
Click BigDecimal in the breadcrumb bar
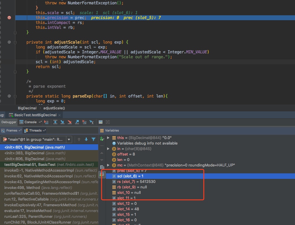[27, 108]
